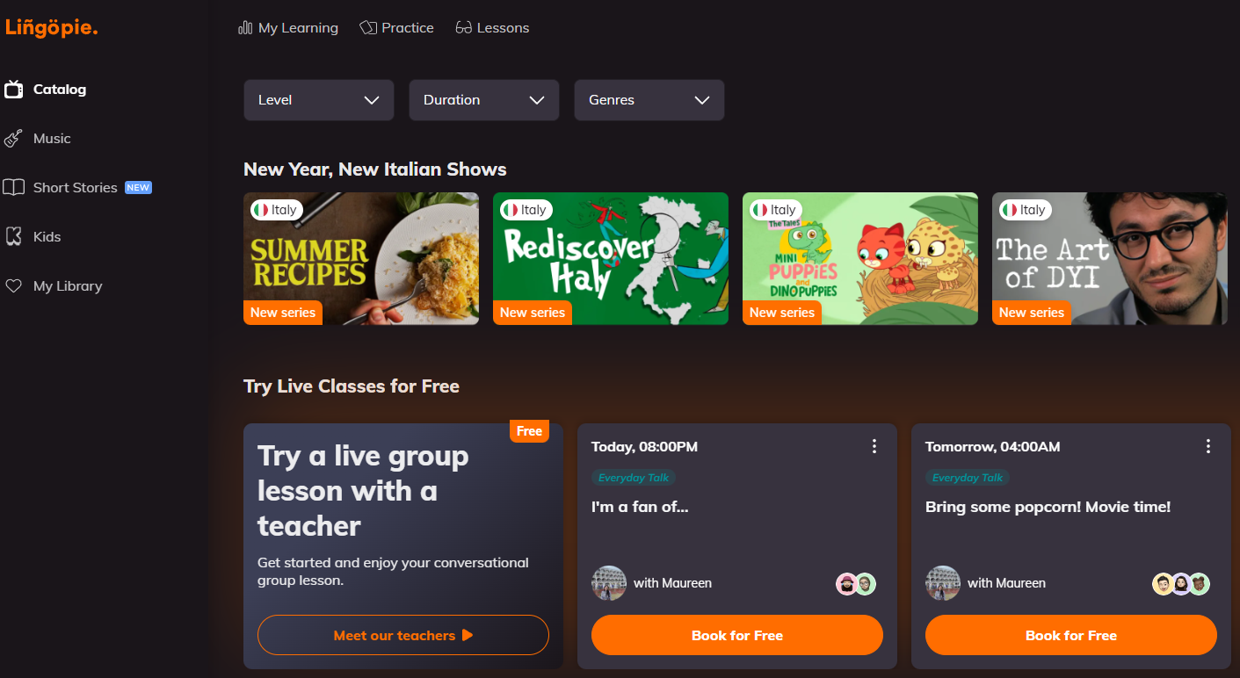Open the Rediscover Italy show thumbnail
Screen dimensions: 1240x678
(610, 258)
